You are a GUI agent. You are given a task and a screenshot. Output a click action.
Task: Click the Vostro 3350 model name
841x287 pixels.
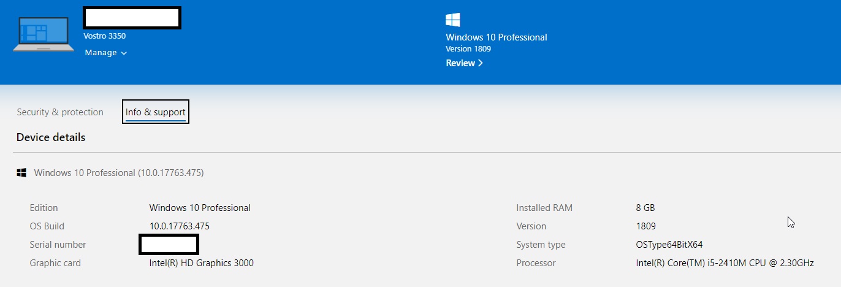tap(105, 36)
